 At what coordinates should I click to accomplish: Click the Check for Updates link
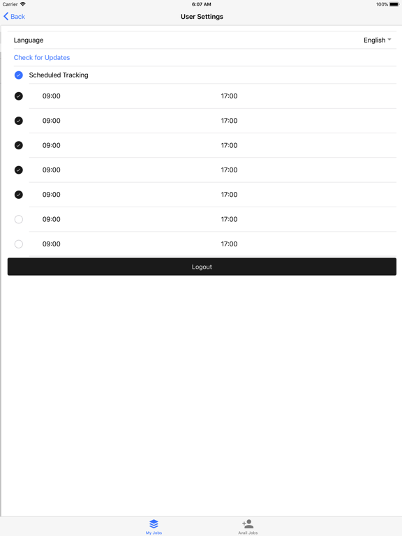pos(42,57)
